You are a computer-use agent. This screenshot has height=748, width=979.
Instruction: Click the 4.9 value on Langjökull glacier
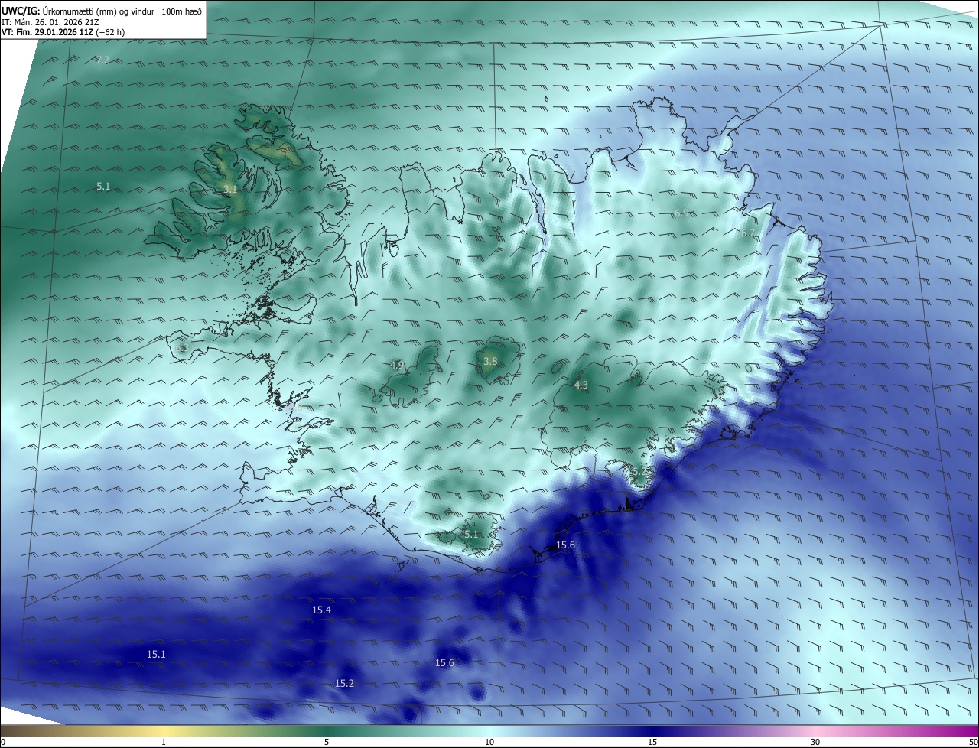coord(396,365)
